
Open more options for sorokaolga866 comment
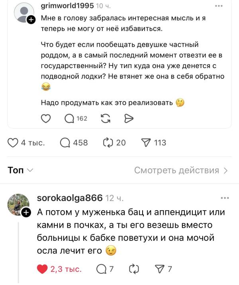tap(225, 198)
